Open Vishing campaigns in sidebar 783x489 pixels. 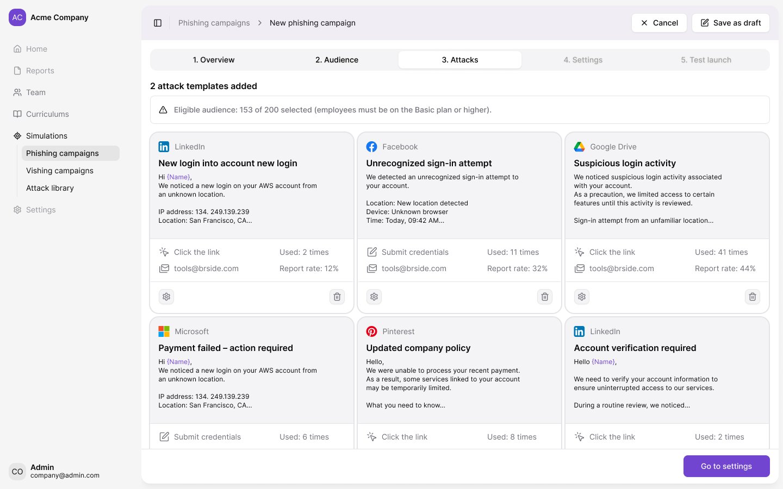(60, 171)
